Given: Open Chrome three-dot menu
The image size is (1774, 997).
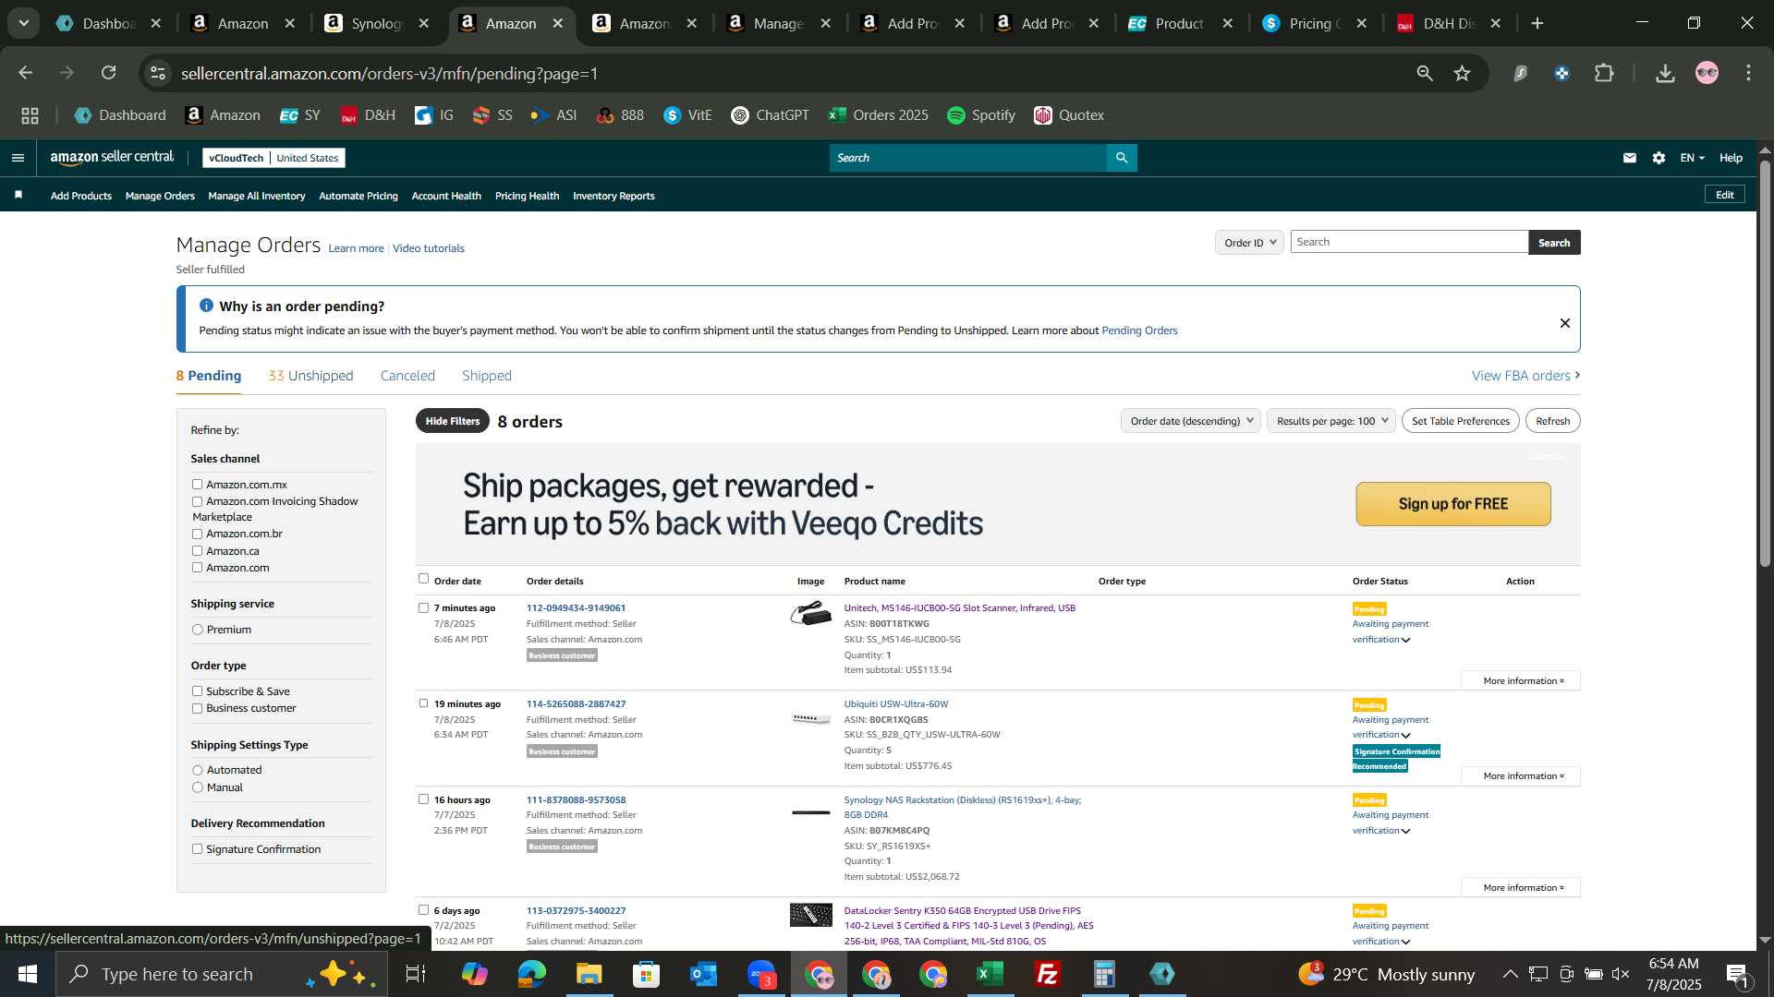Looking at the screenshot, I should click(x=1748, y=73).
